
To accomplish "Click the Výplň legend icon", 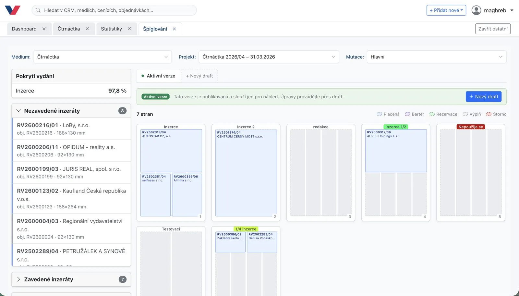I will [x=465, y=114].
